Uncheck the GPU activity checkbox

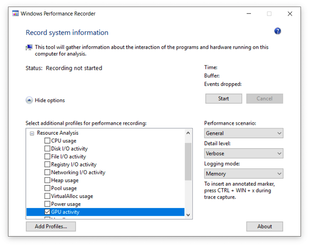[x=47, y=212]
